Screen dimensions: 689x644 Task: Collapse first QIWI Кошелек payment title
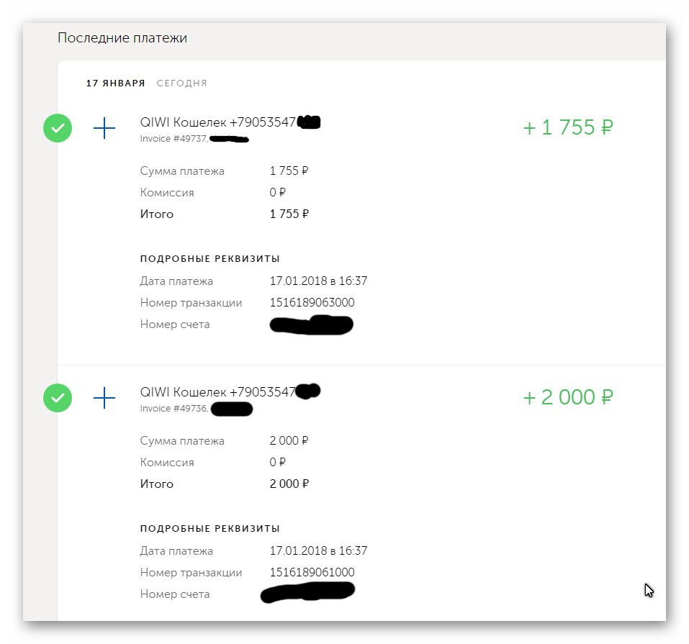click(x=230, y=122)
